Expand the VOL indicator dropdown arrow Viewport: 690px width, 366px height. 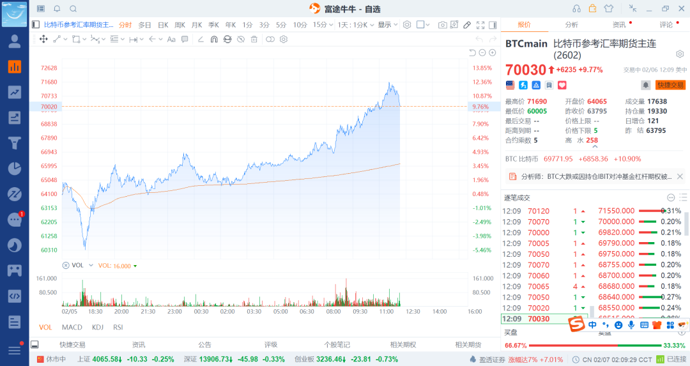click(91, 265)
